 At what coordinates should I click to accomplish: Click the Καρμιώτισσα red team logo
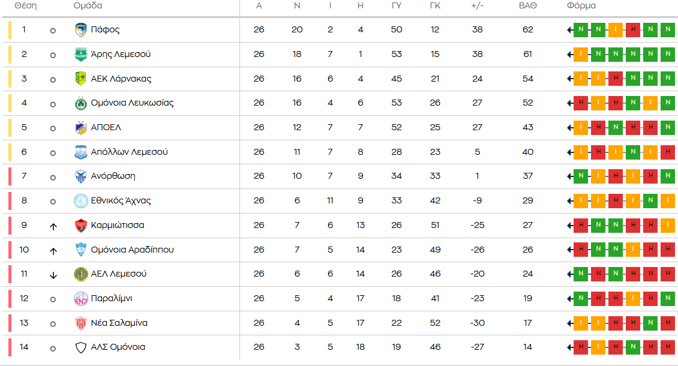point(80,226)
